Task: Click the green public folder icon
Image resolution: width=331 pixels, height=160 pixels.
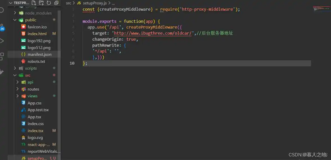Action: (x=21, y=20)
